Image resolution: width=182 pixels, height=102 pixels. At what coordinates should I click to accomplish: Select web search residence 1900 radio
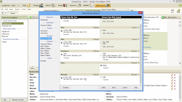click(x=101, y=56)
